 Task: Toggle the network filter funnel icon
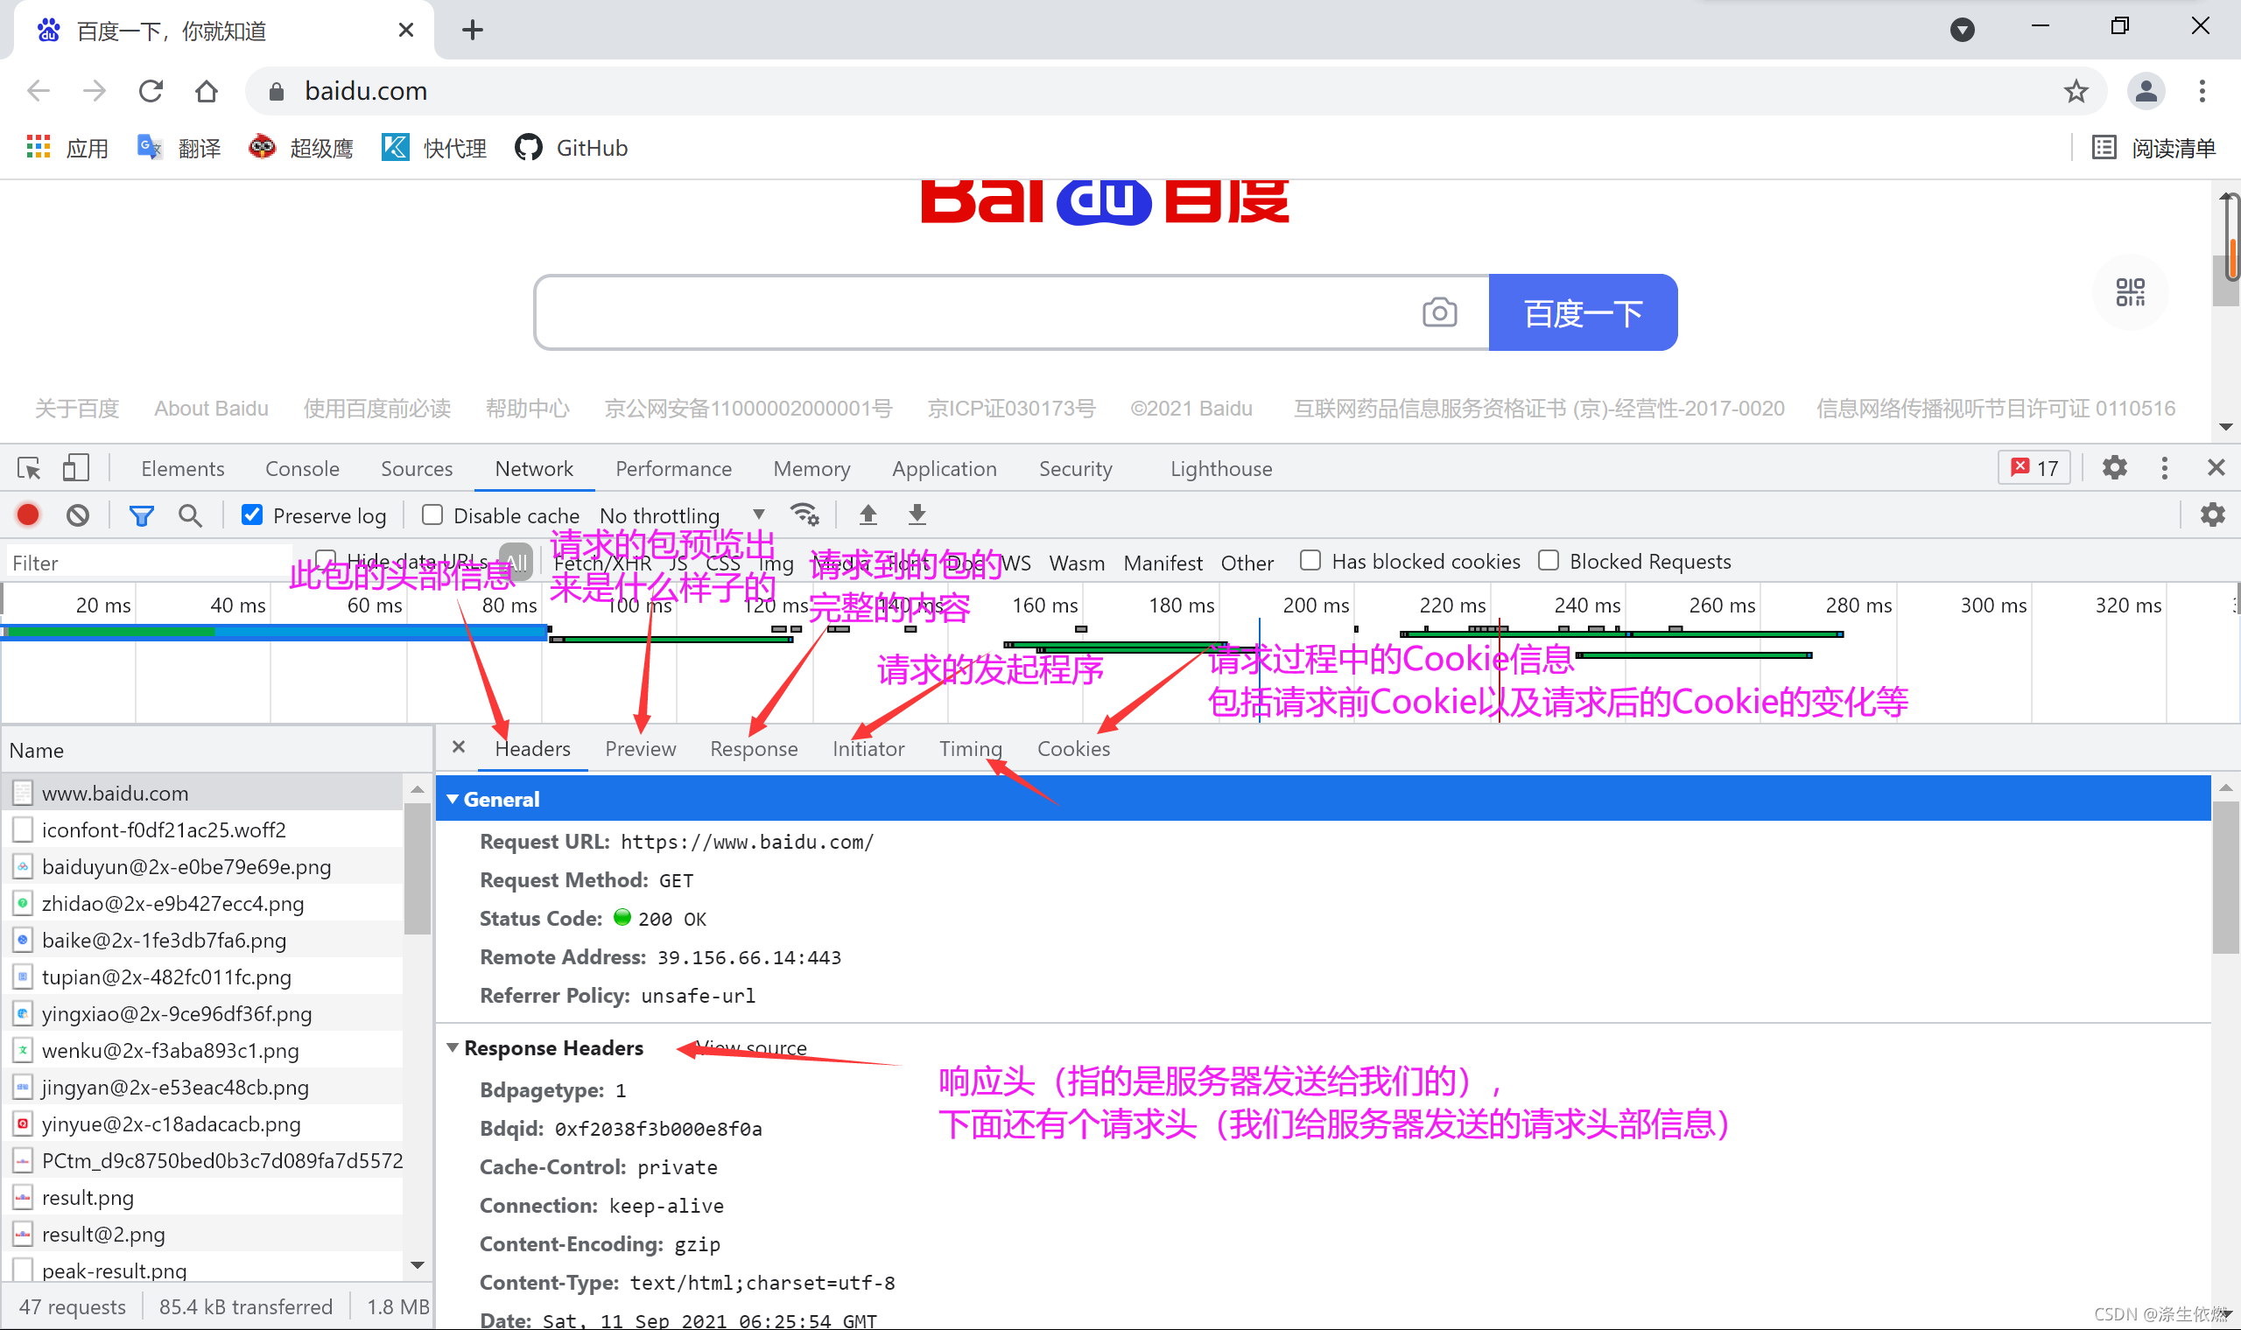coord(141,515)
